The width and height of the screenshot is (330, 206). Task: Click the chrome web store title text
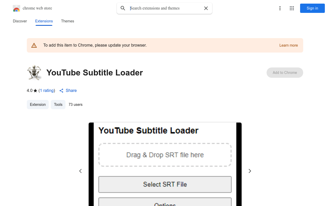coord(37,8)
